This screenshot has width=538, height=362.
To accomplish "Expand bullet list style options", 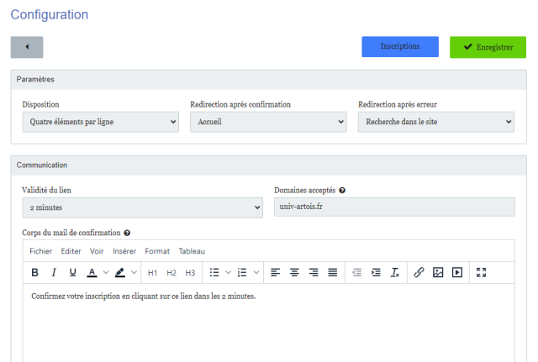I will pos(228,272).
